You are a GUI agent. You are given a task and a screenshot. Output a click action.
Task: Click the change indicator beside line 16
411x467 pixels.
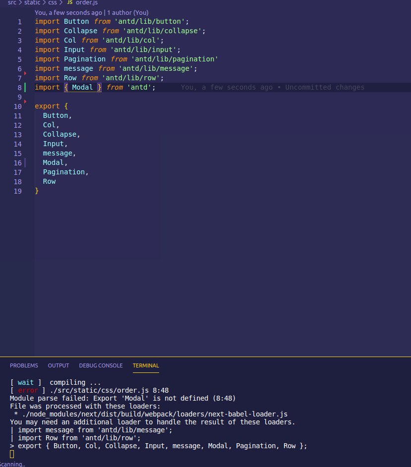(25, 162)
